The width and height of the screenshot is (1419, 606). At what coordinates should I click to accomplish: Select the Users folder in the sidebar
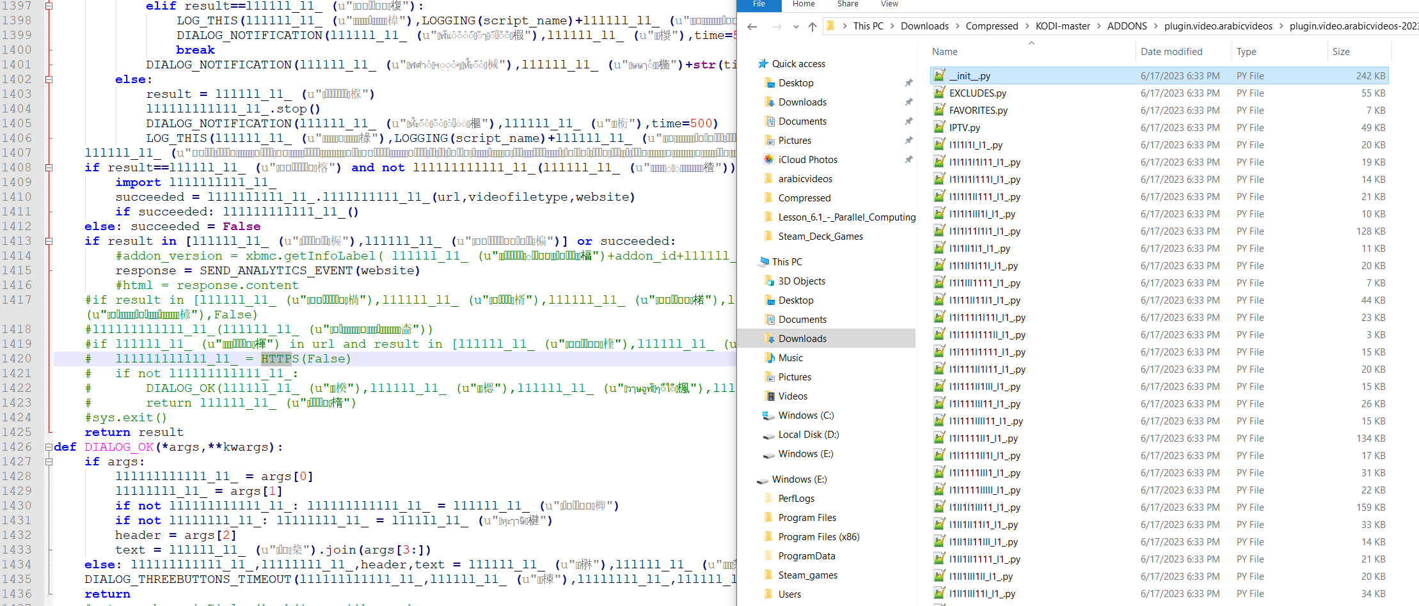pos(789,594)
